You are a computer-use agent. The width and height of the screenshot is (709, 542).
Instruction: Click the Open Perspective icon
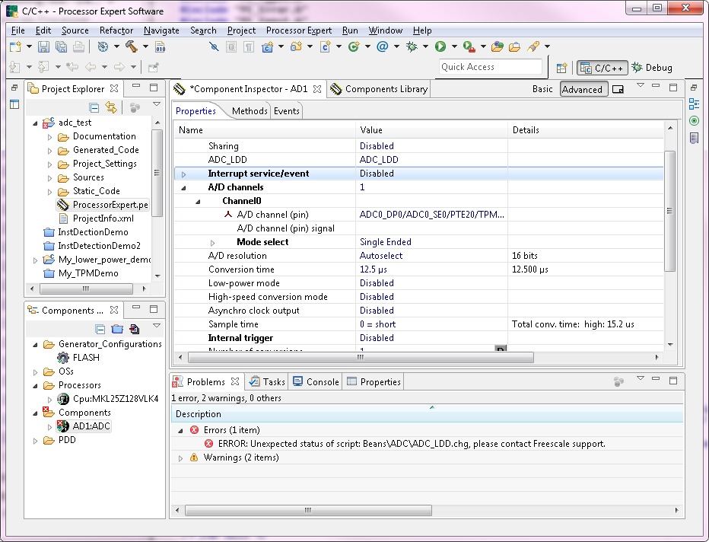(x=561, y=68)
